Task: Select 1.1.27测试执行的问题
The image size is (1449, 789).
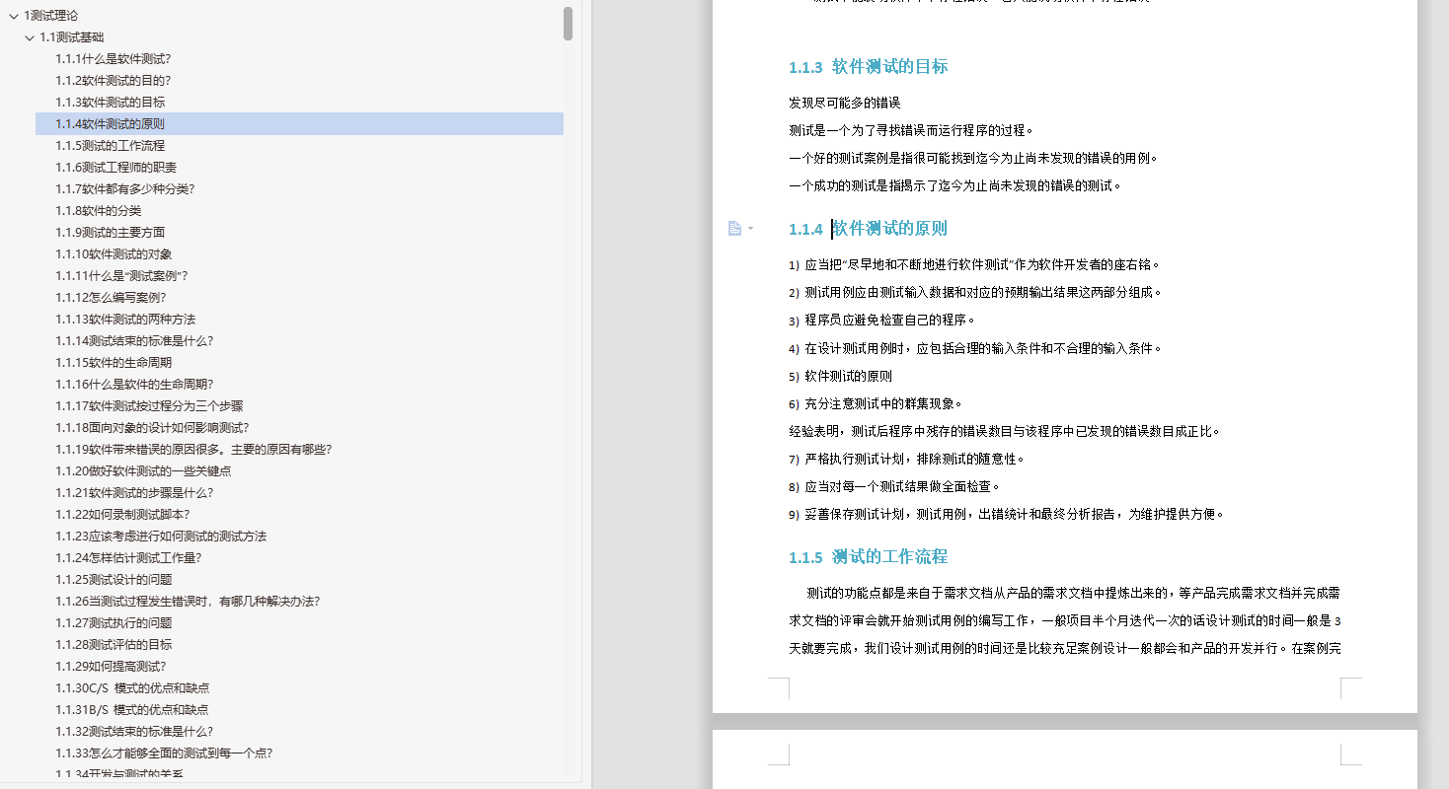Action: pos(114,623)
